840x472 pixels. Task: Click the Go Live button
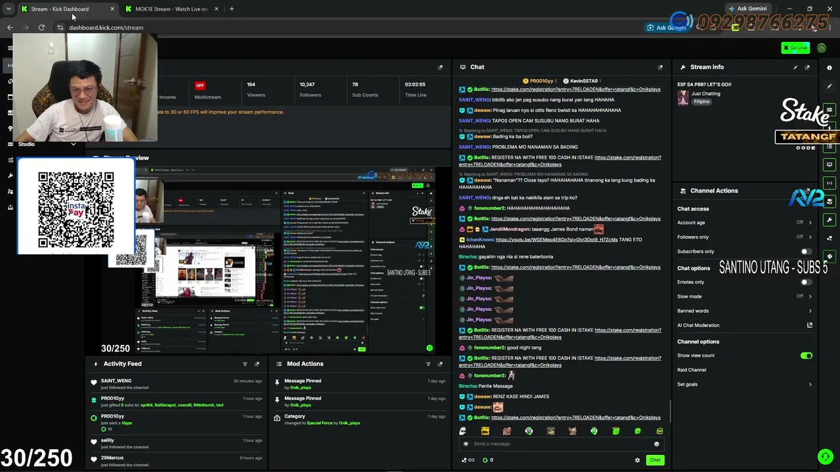pos(795,48)
